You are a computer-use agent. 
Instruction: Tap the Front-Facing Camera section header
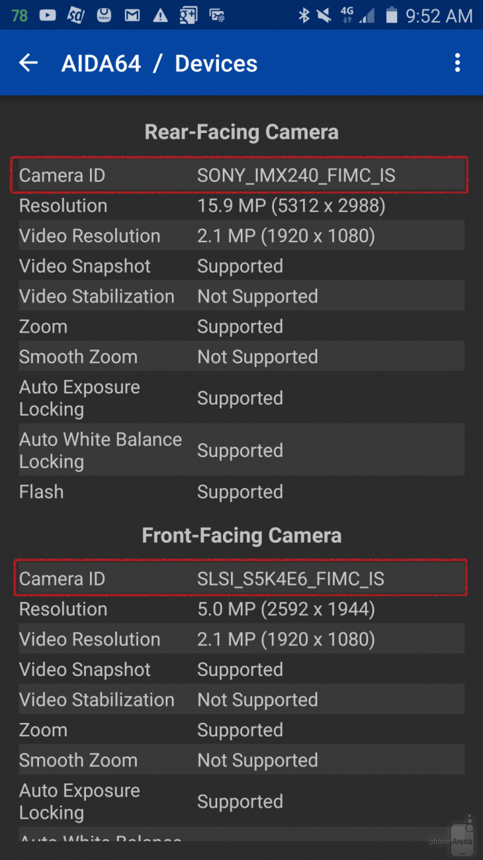pyautogui.click(x=241, y=535)
